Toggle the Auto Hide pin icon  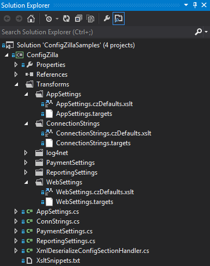click(x=195, y=5)
